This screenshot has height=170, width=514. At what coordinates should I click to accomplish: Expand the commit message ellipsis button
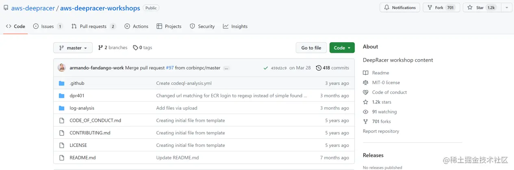click(x=227, y=68)
